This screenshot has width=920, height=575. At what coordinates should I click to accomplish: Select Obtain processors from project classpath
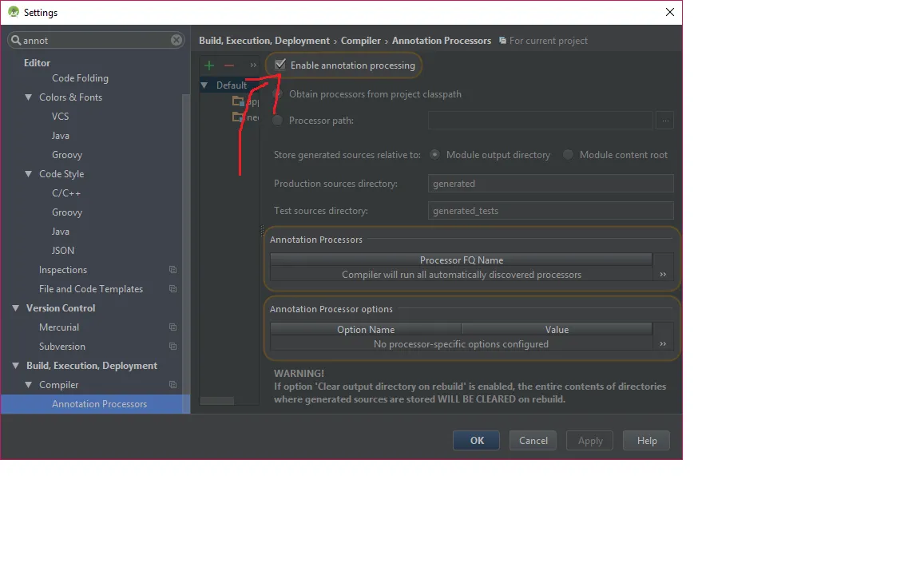pos(278,94)
